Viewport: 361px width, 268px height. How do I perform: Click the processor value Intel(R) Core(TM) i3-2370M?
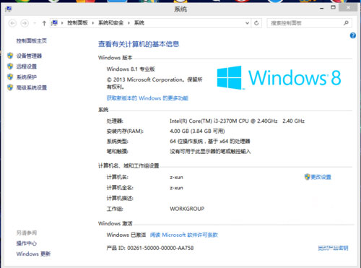237,121
